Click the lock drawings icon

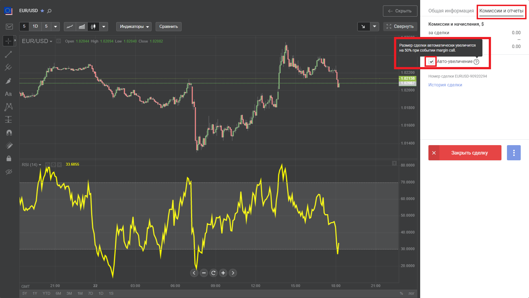coord(9,158)
